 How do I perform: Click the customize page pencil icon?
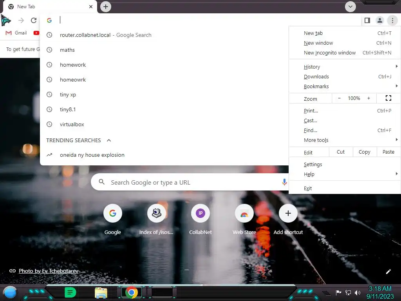388,272
